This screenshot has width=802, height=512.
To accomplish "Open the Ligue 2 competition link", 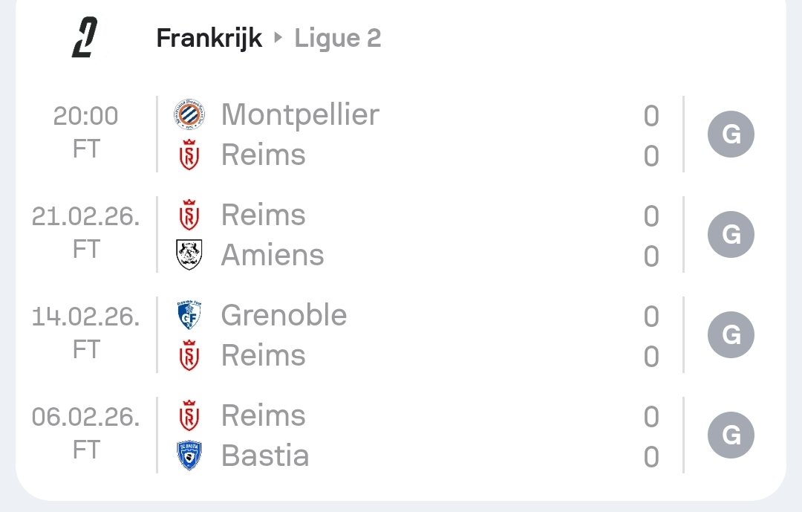I will click(338, 38).
